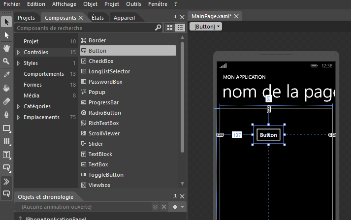Close the Objets et chronologie panel

182,196
